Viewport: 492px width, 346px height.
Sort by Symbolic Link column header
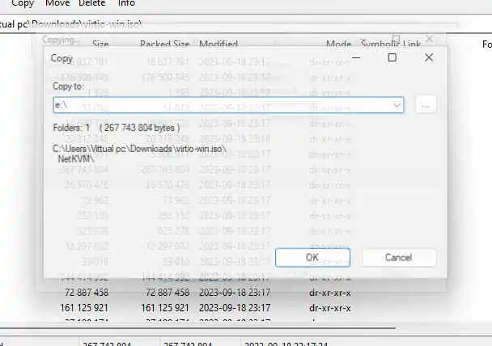391,44
